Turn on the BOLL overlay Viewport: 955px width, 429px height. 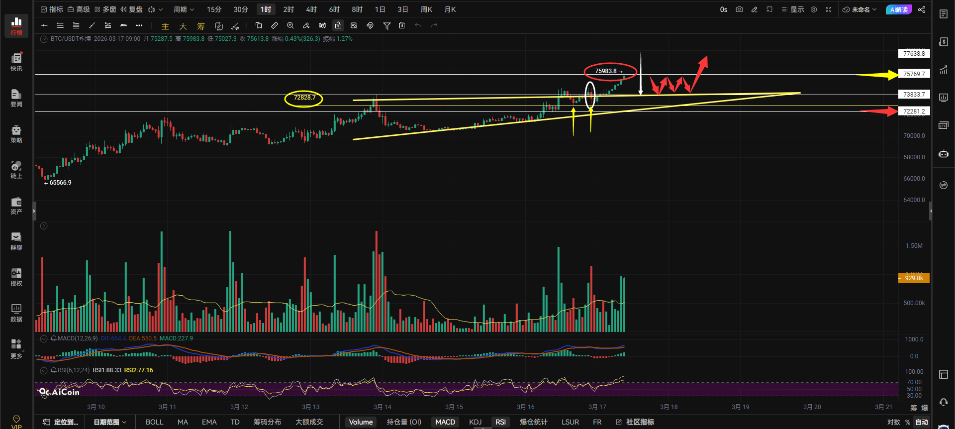coord(154,422)
